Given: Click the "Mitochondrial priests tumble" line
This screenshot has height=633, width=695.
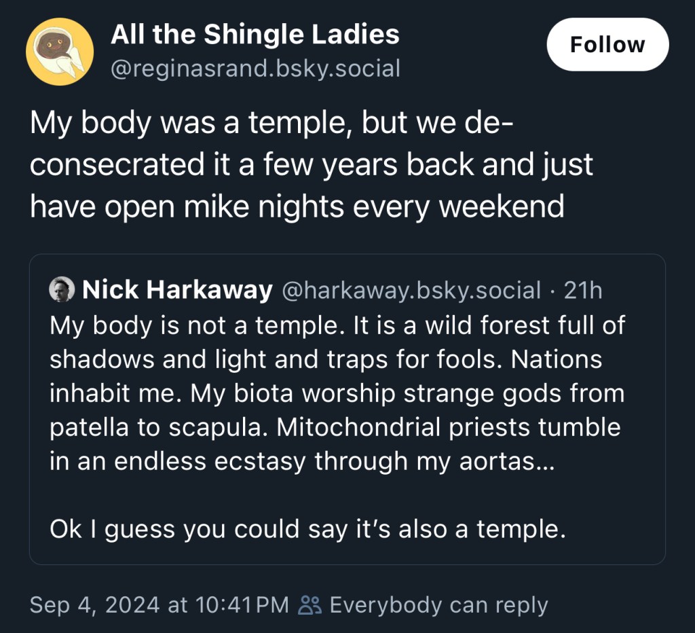Looking at the screenshot, I should [x=335, y=427].
